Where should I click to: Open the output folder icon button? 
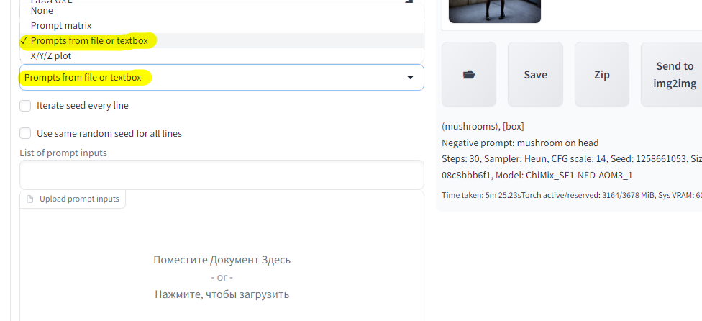point(469,74)
